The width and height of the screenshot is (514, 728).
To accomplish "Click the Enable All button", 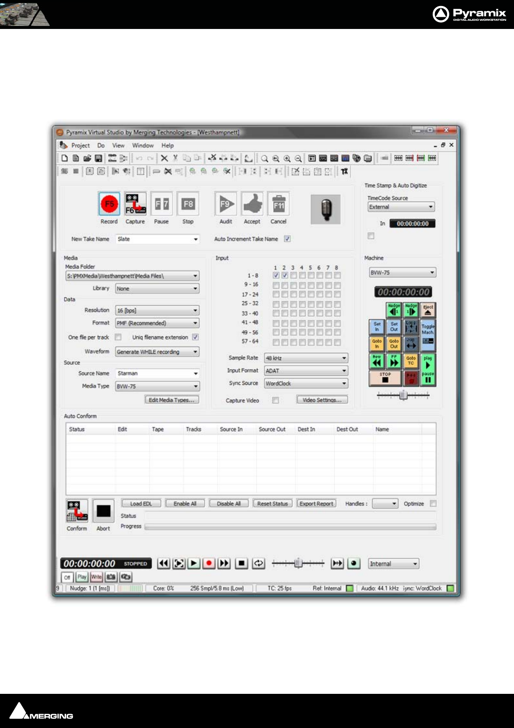I will [185, 503].
